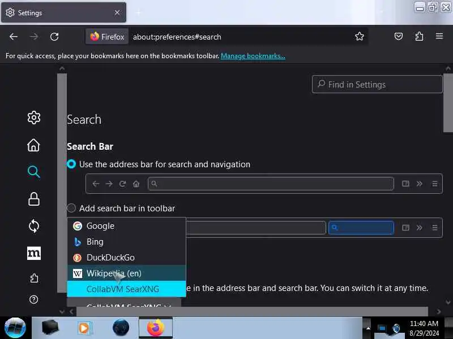Open the Pocket save icon

click(x=399, y=36)
